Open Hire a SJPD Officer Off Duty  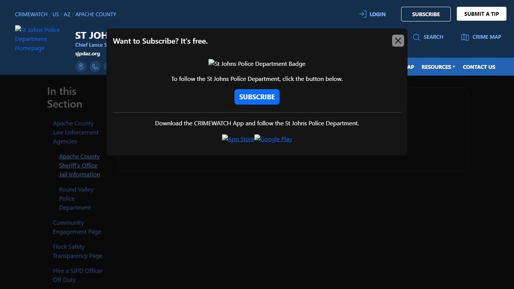tap(78, 275)
